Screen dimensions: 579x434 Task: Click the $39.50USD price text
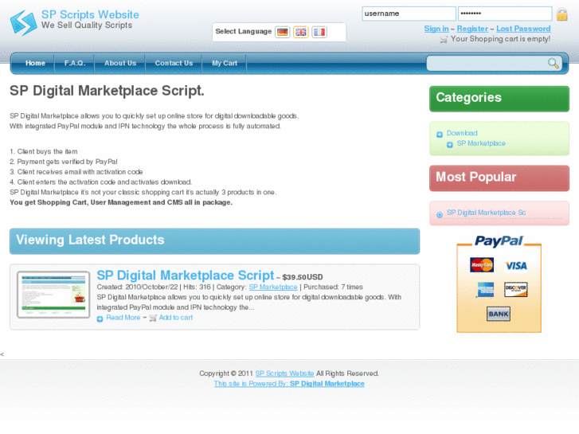(303, 277)
